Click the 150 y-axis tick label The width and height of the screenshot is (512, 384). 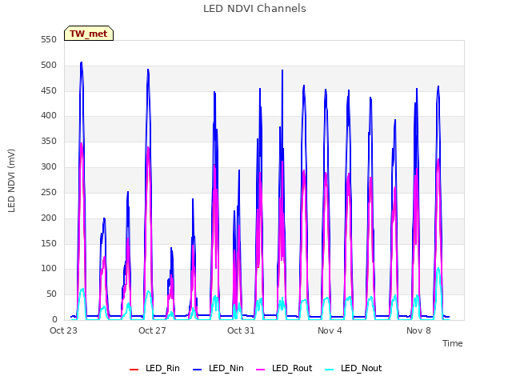[x=49, y=243]
